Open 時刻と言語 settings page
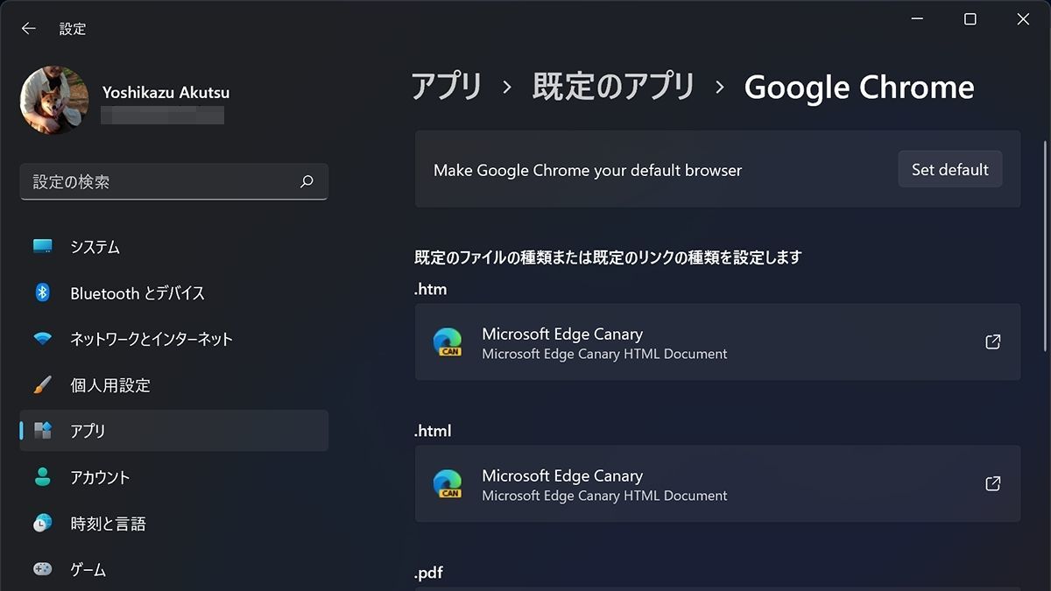The width and height of the screenshot is (1051, 591). point(174,524)
